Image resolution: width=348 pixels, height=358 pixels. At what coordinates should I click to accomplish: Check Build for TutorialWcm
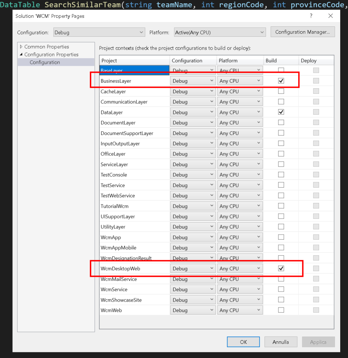(x=281, y=206)
